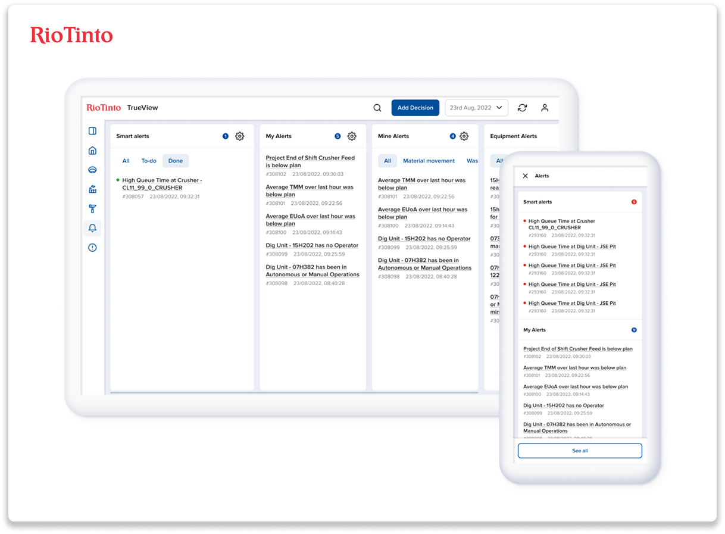Click the refresh icon in the top bar
Screen dimensions: 725x534
point(522,108)
